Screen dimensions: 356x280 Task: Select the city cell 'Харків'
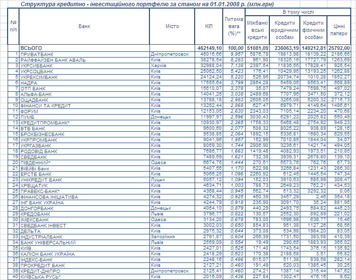172,66
